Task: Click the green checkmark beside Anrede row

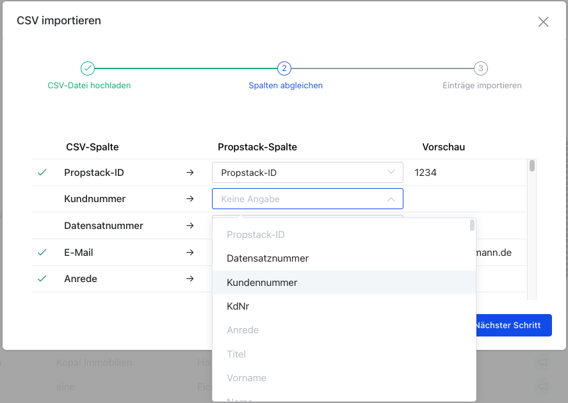Action: point(42,279)
